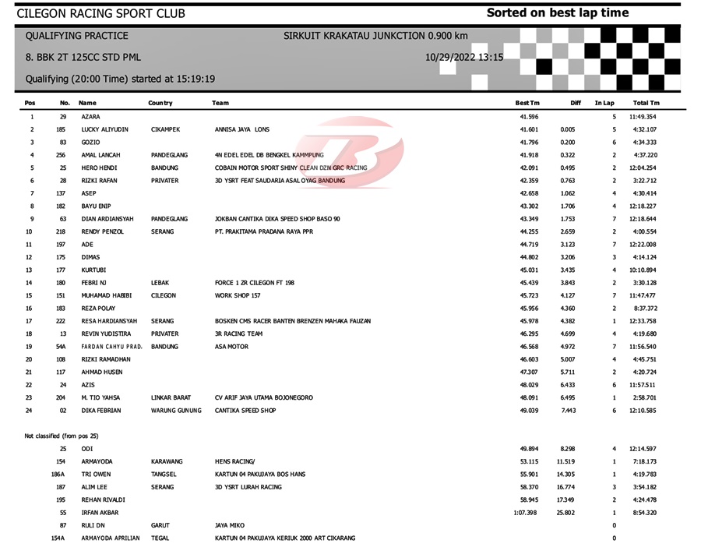The image size is (701, 547).
Task: Click the "Total Tm" column header
Action: point(646,103)
